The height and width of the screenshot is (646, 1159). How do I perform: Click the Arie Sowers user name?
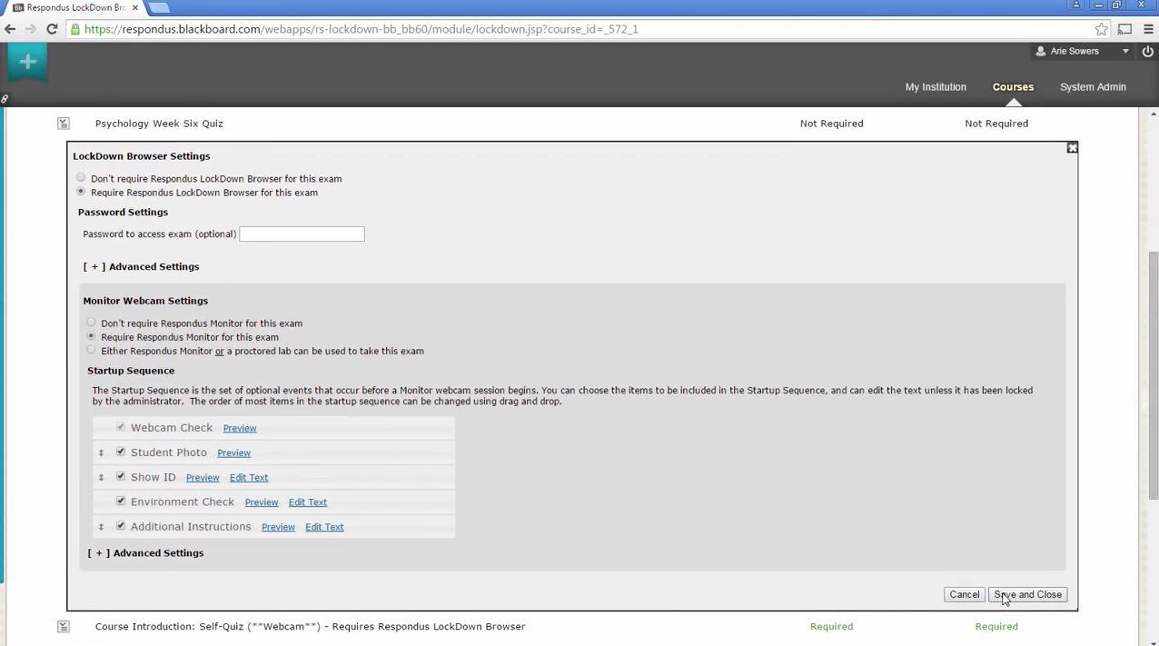pos(1075,51)
